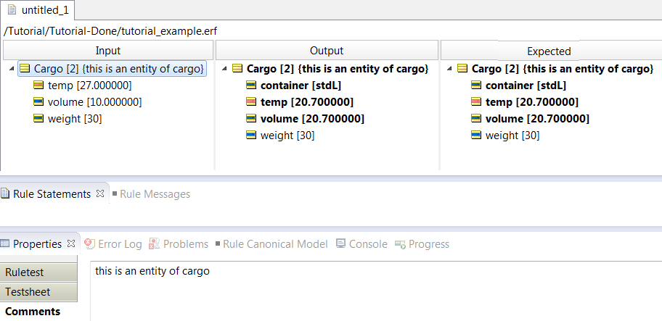Click the untitled_1 file icon
Screen dimensions: 662x321
point(12,10)
